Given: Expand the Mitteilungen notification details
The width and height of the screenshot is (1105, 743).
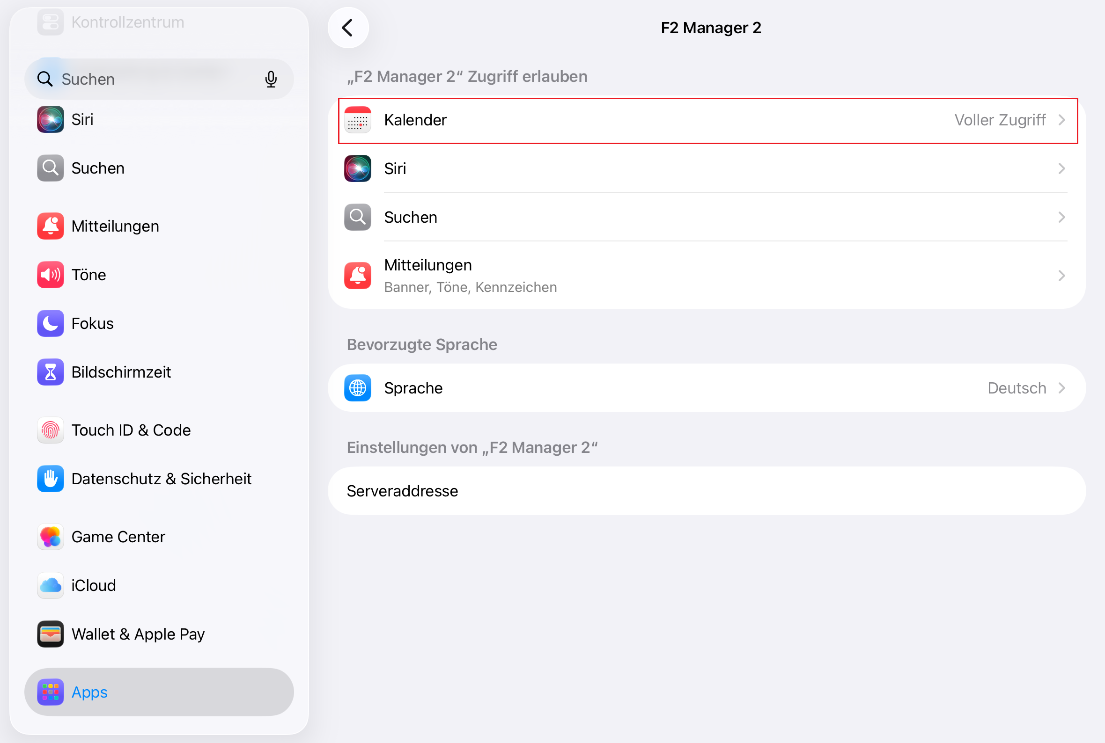Looking at the screenshot, I should tap(711, 276).
